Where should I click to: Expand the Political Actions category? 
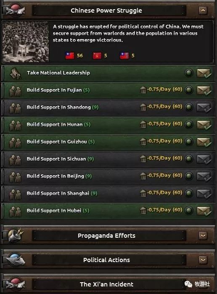203,260
